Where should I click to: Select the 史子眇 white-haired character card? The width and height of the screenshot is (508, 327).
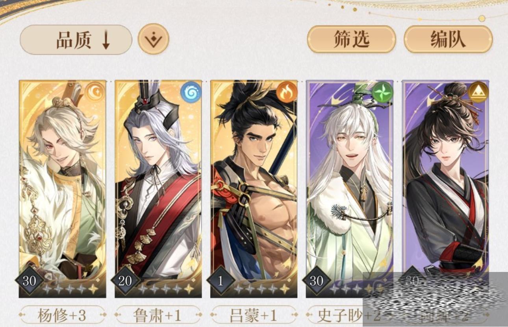(350, 189)
